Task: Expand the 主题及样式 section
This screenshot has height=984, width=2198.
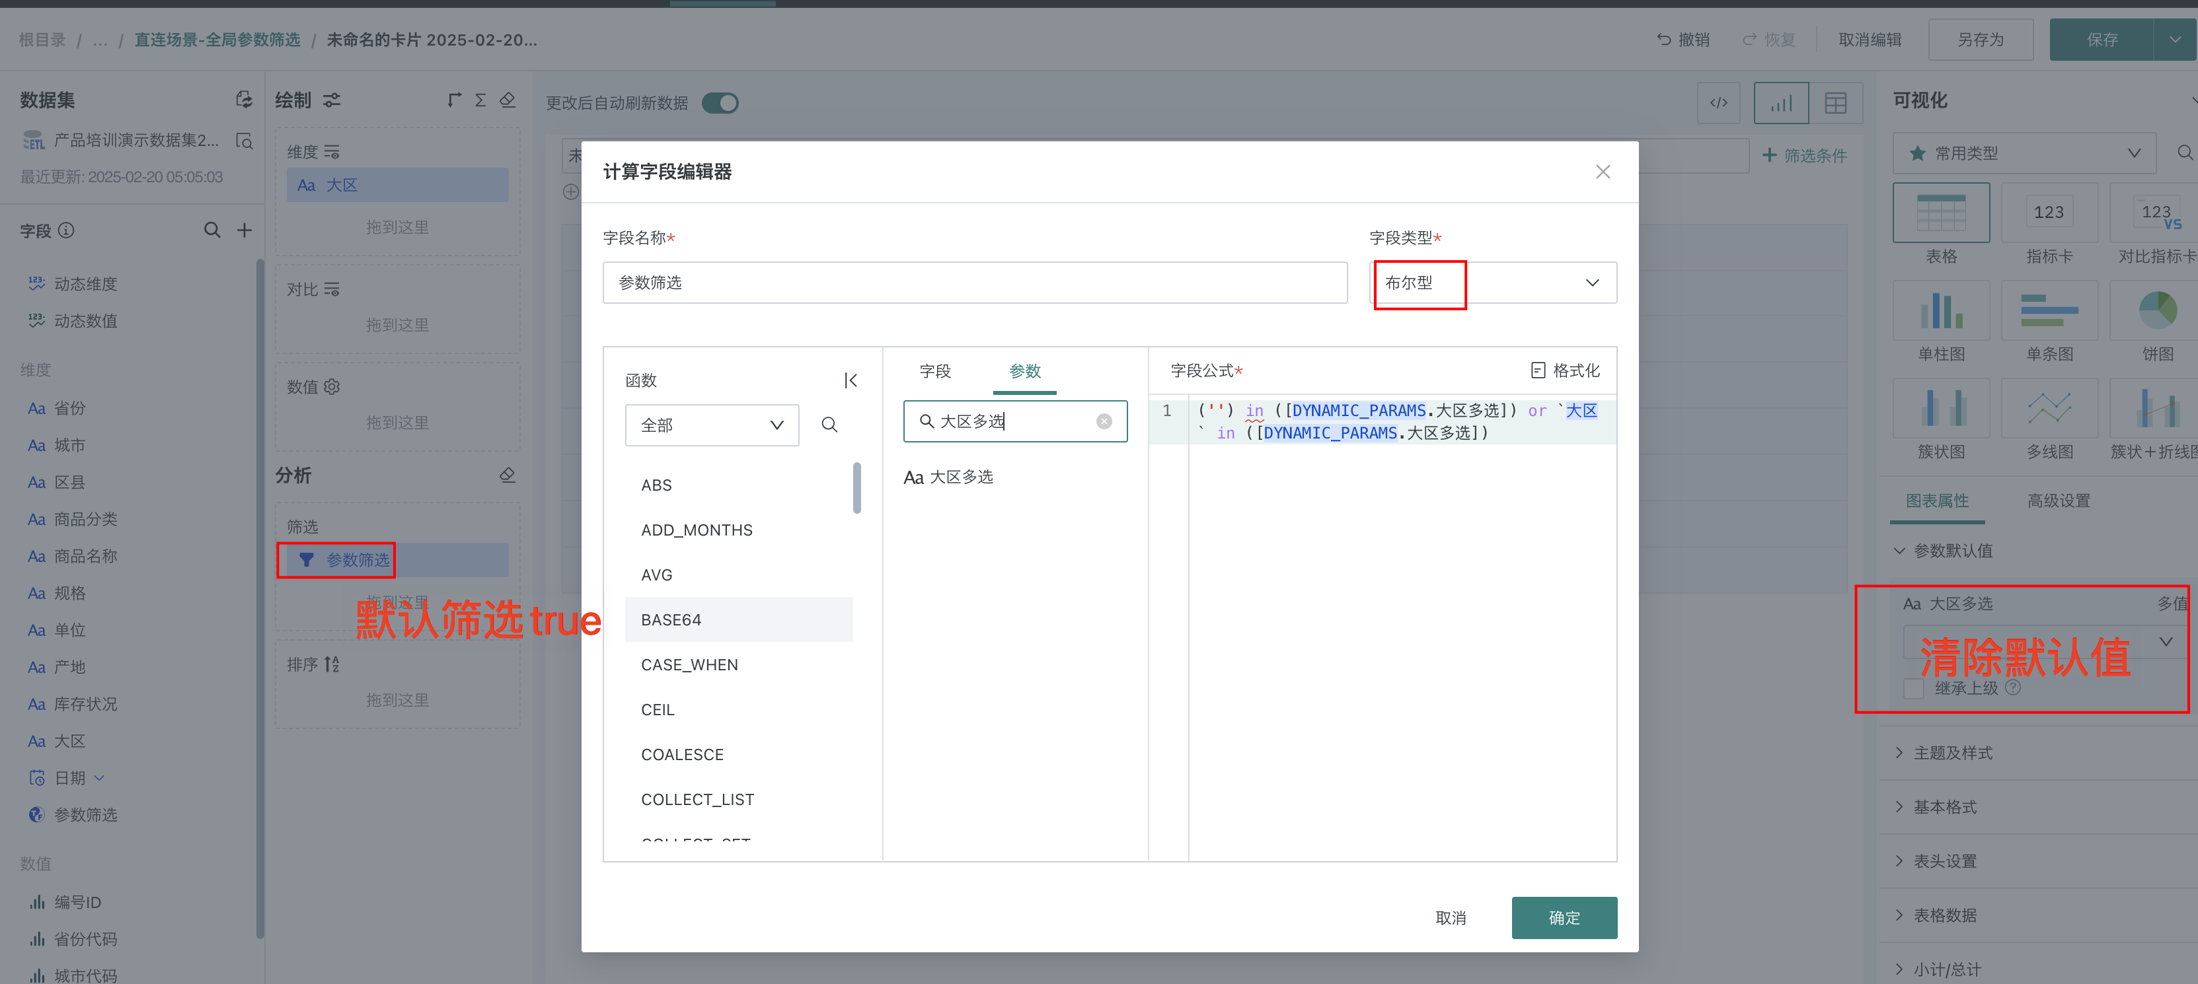Action: (1899, 753)
